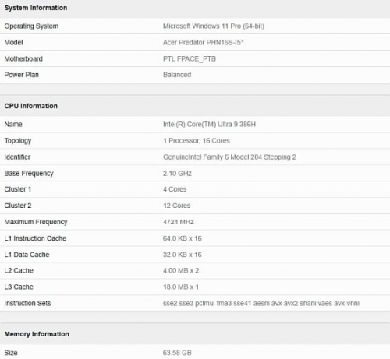Select the Acer Predator PHN16S-I51 model text
The height and width of the screenshot is (359, 390).
tap(204, 43)
